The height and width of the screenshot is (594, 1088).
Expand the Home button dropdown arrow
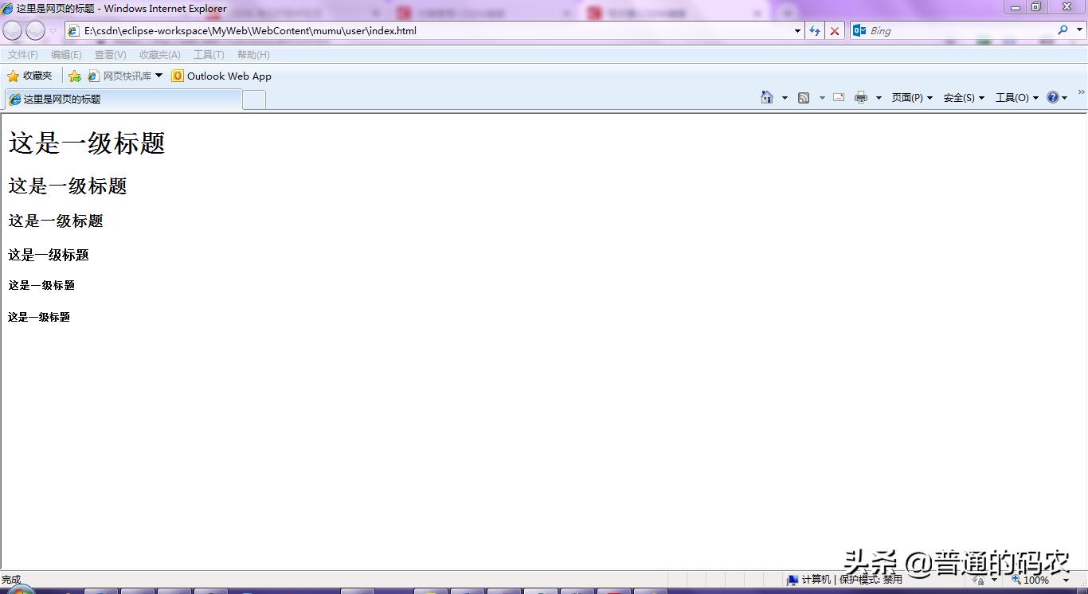click(785, 98)
